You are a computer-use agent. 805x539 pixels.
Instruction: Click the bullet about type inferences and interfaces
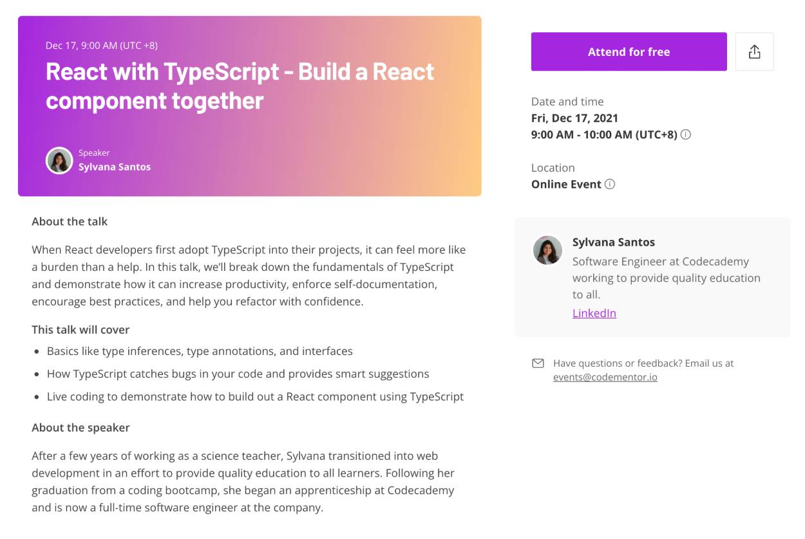tap(200, 351)
